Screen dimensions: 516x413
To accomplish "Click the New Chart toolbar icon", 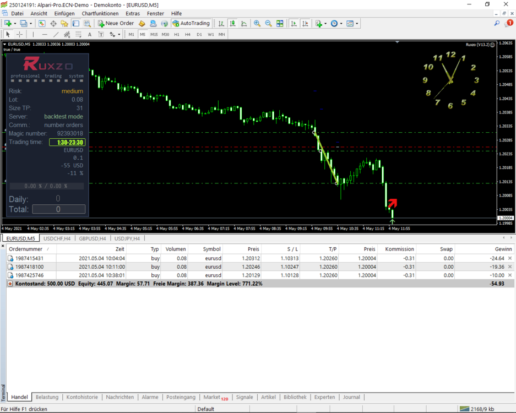I will pyautogui.click(x=8, y=23).
